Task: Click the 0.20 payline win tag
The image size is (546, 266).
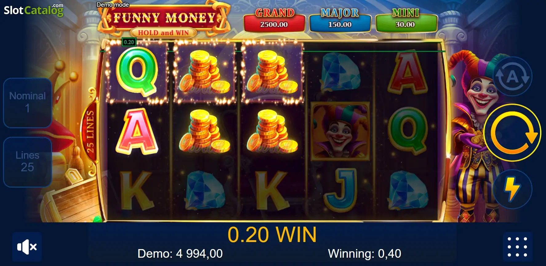Action: point(129,42)
